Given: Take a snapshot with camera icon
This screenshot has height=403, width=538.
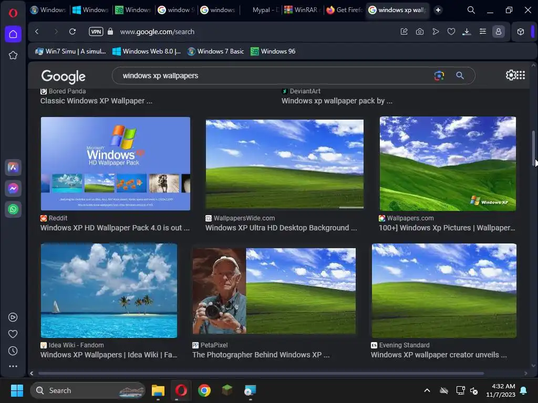Looking at the screenshot, I should pos(420,31).
